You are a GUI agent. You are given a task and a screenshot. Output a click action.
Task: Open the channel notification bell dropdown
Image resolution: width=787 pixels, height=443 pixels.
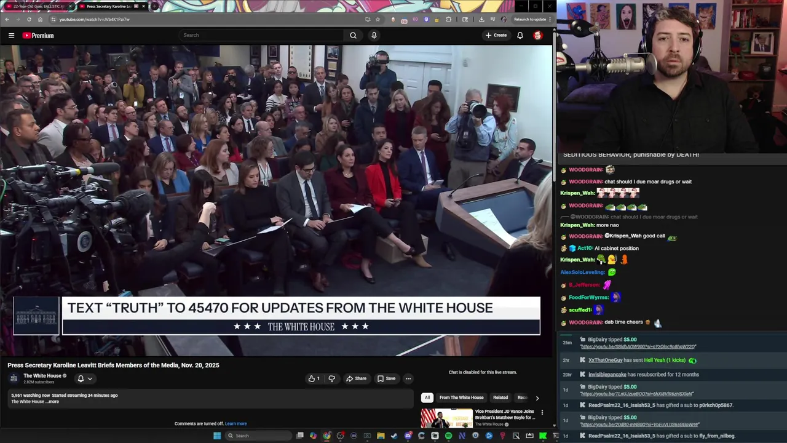tap(84, 378)
